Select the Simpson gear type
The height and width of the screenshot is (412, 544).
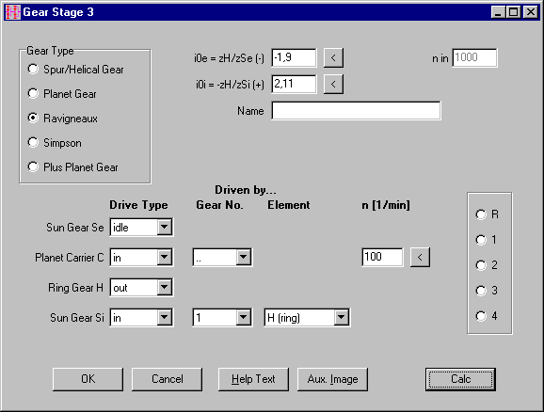(x=55, y=143)
